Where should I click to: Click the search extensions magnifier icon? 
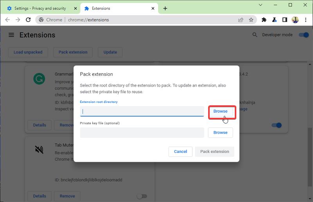click(255, 35)
